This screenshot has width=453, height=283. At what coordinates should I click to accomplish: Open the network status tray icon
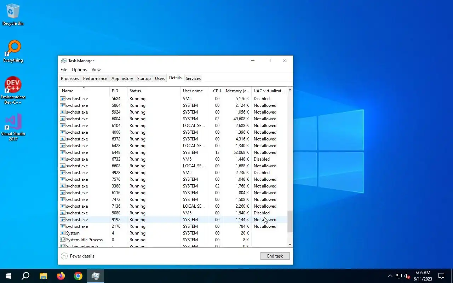(x=399, y=276)
